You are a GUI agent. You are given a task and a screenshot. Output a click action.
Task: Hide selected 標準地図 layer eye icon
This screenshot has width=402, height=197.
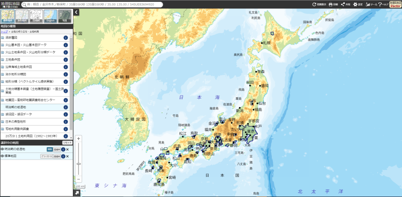click(2, 156)
